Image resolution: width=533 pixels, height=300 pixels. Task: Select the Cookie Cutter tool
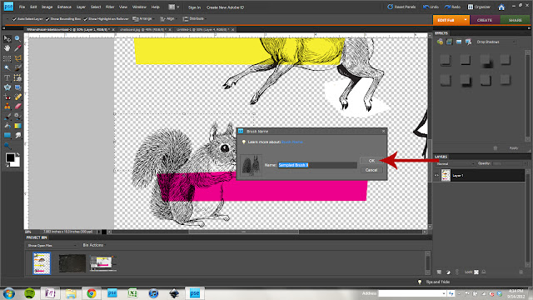[x=7, y=87]
